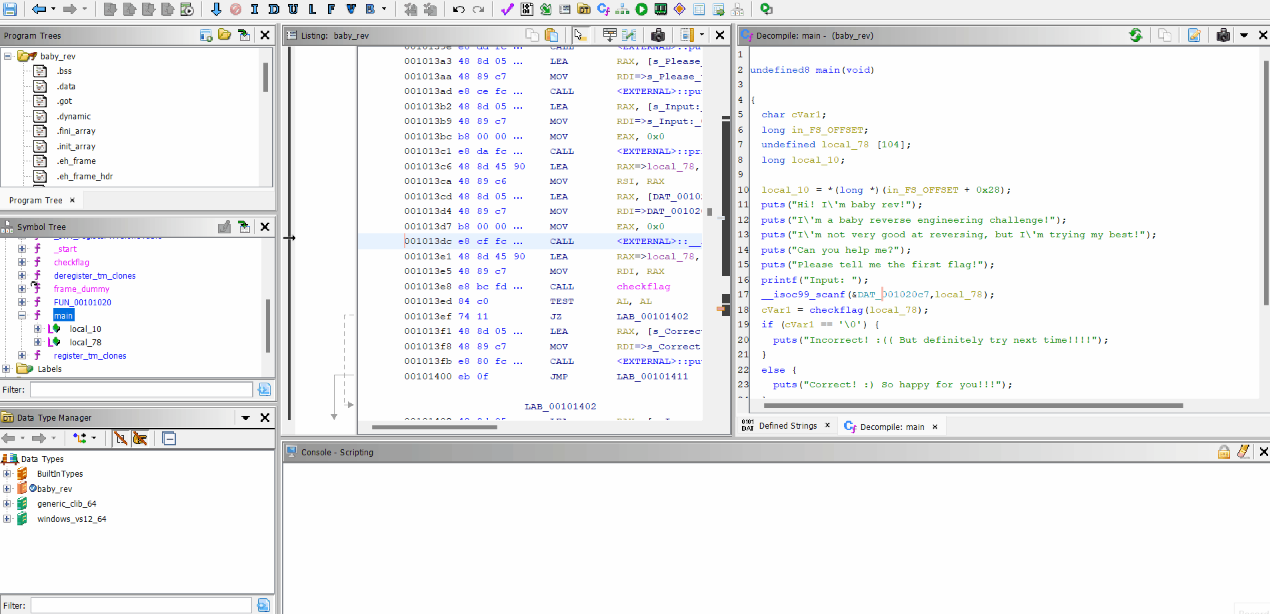Take a snapshot with the Listing camera icon
The height and width of the screenshot is (614, 1270).
click(658, 35)
